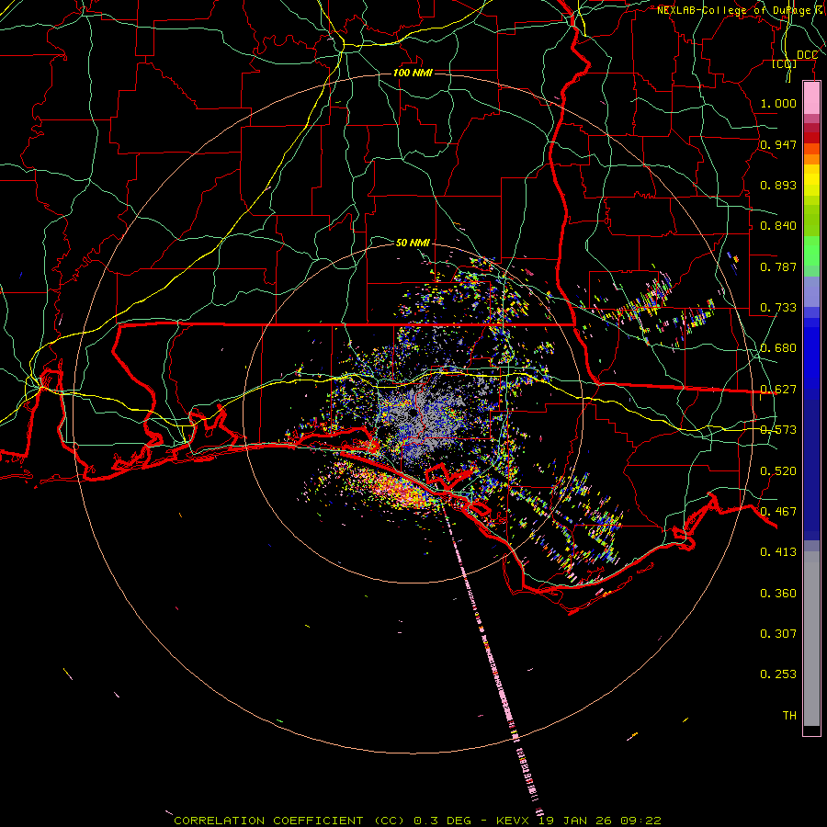Pick the pink swatch atop the color scale
827x827 pixels.
[811, 97]
